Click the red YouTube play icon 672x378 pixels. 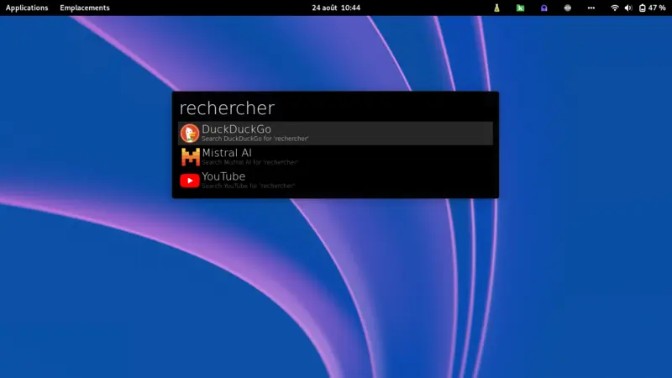[190, 180]
